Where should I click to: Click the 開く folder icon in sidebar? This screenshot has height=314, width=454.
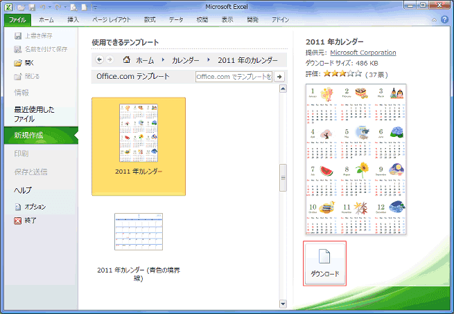(x=18, y=63)
